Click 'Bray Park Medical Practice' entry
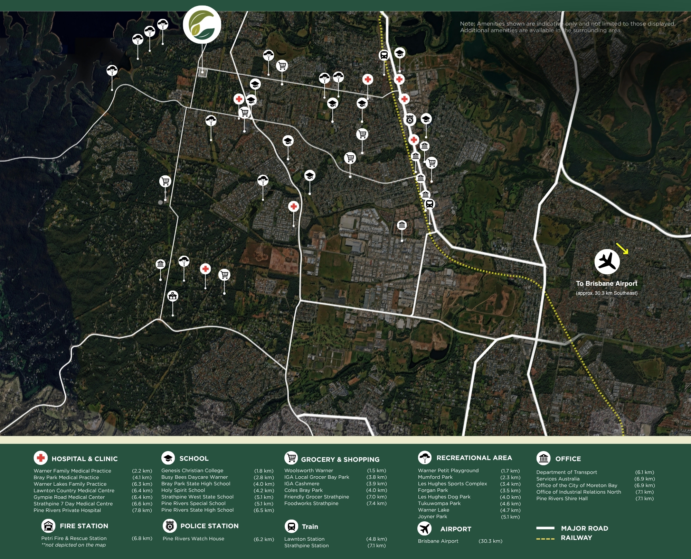 [66, 477]
